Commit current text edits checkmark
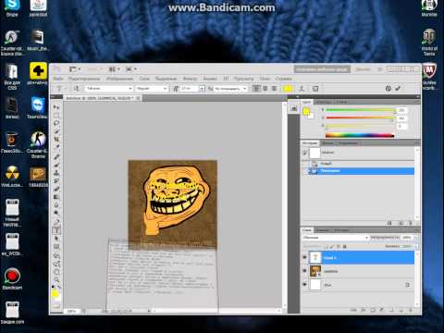This screenshot has height=333, width=444. (398, 89)
